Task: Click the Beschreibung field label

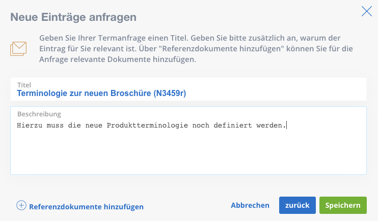Action: pyautogui.click(x=39, y=114)
